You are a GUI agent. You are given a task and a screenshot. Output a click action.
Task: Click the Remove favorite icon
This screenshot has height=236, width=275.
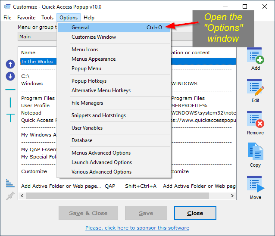255,120
